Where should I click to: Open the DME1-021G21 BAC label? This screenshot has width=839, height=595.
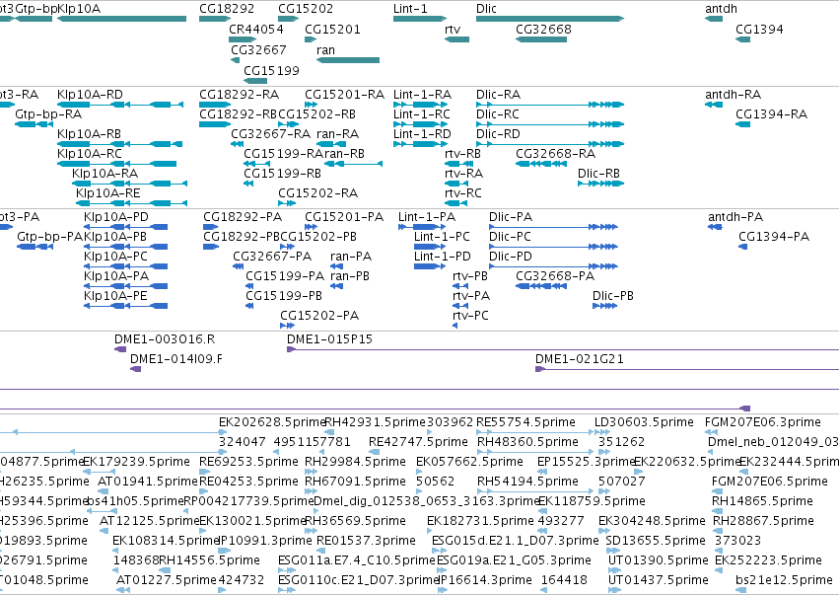[580, 359]
